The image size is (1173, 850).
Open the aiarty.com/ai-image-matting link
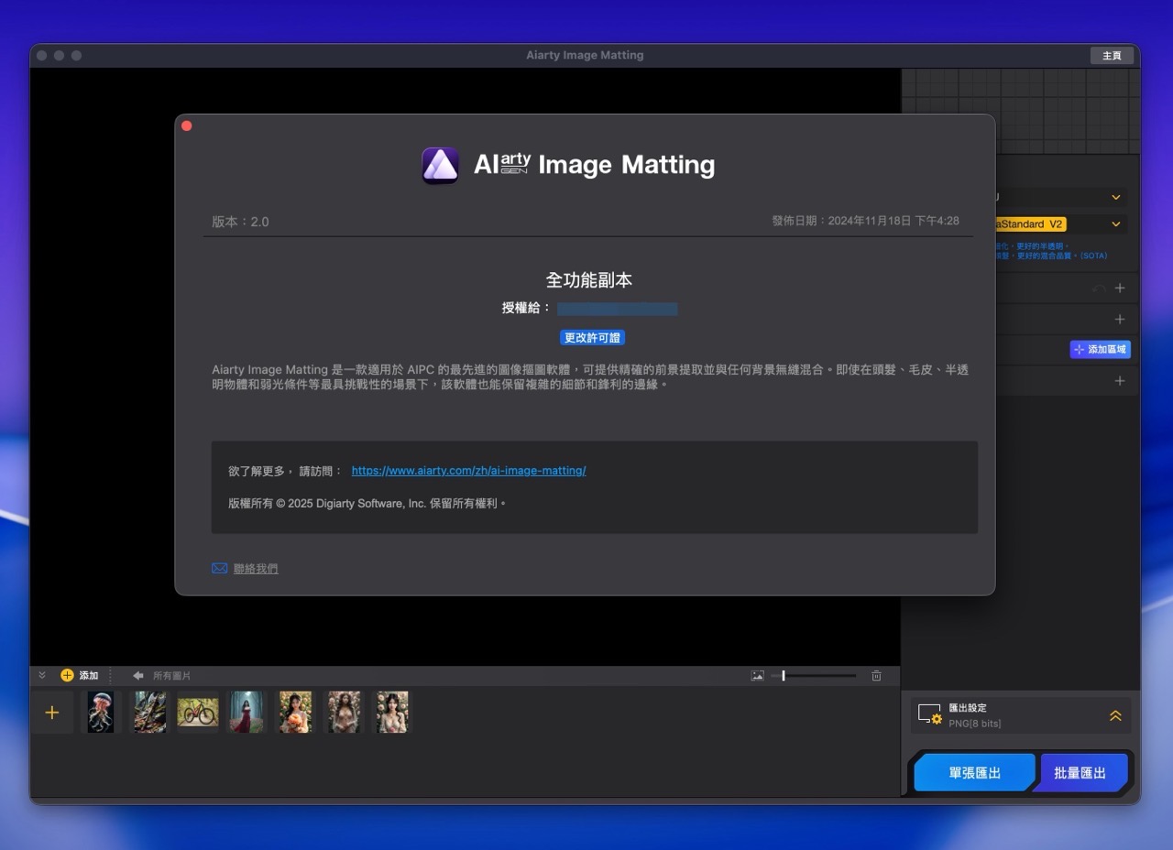click(x=469, y=470)
